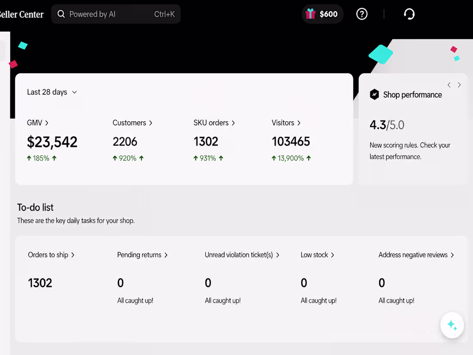
Task: Click the 1302 Orders to ship count
Action: point(40,283)
